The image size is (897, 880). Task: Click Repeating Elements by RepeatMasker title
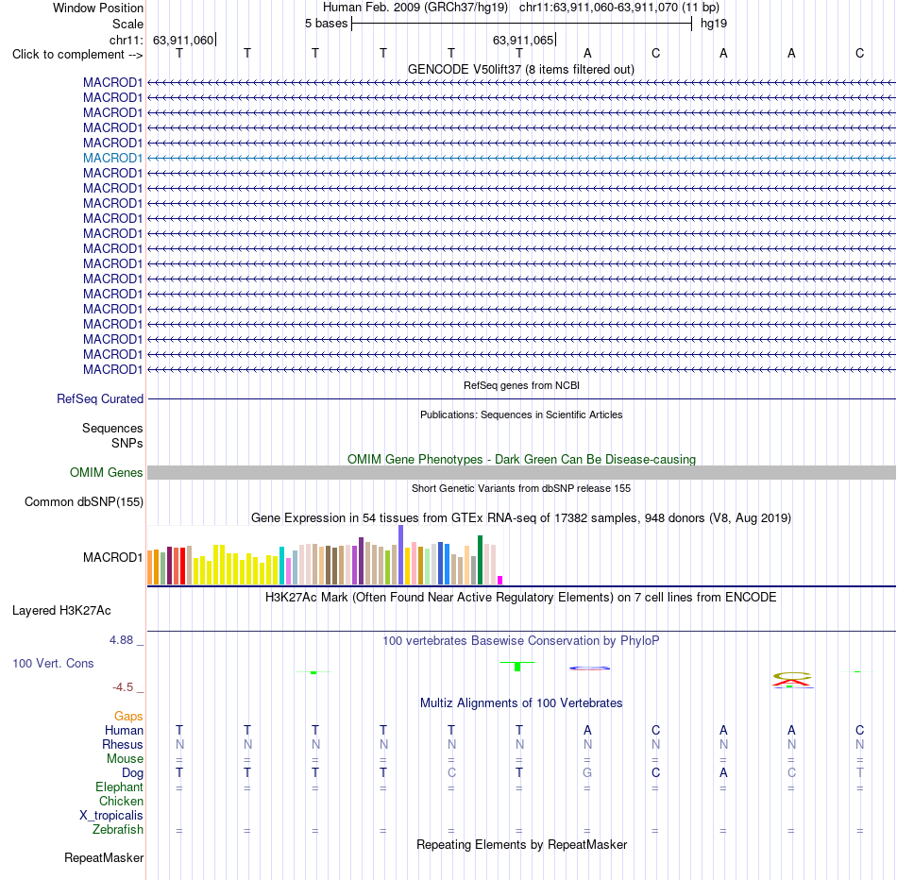[x=521, y=844]
